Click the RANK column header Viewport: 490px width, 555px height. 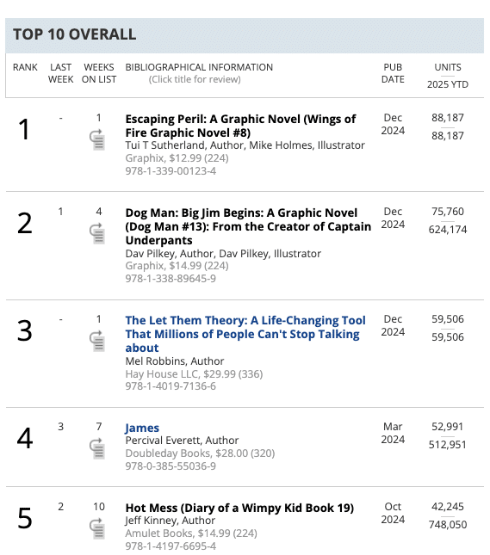point(25,67)
